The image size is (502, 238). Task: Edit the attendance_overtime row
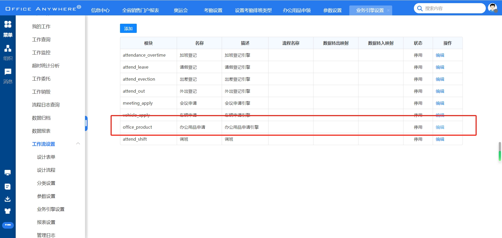440,55
